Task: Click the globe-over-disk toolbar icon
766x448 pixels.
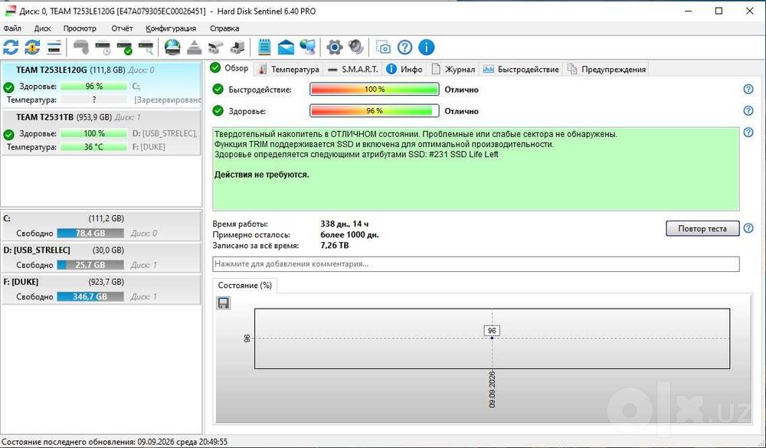Action: click(x=172, y=47)
